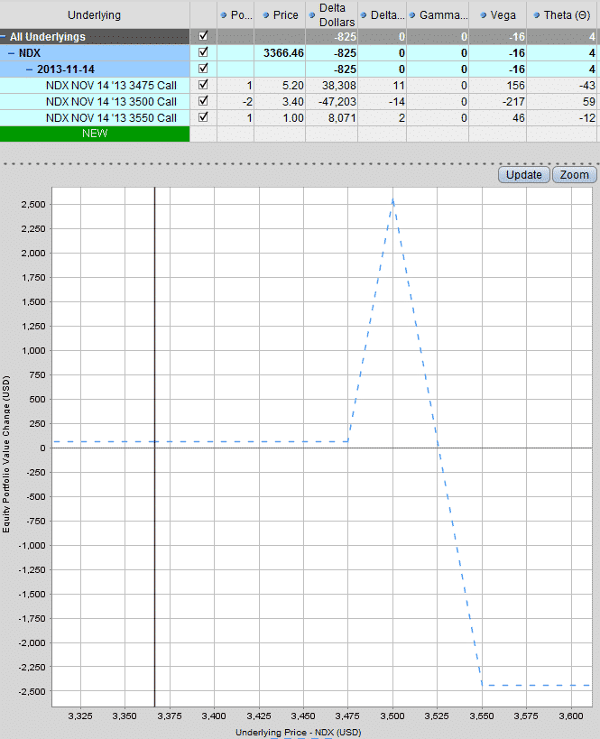This screenshot has height=739, width=600.
Task: Collapse the 2013-11-14 expiry node
Action: [29, 69]
